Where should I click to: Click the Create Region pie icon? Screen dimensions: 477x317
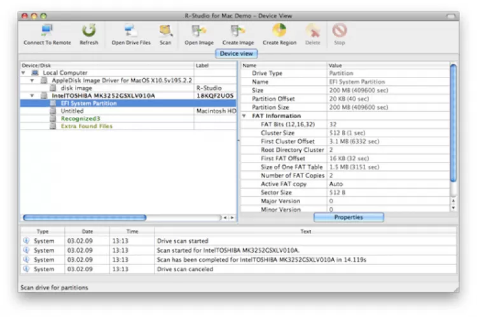279,30
